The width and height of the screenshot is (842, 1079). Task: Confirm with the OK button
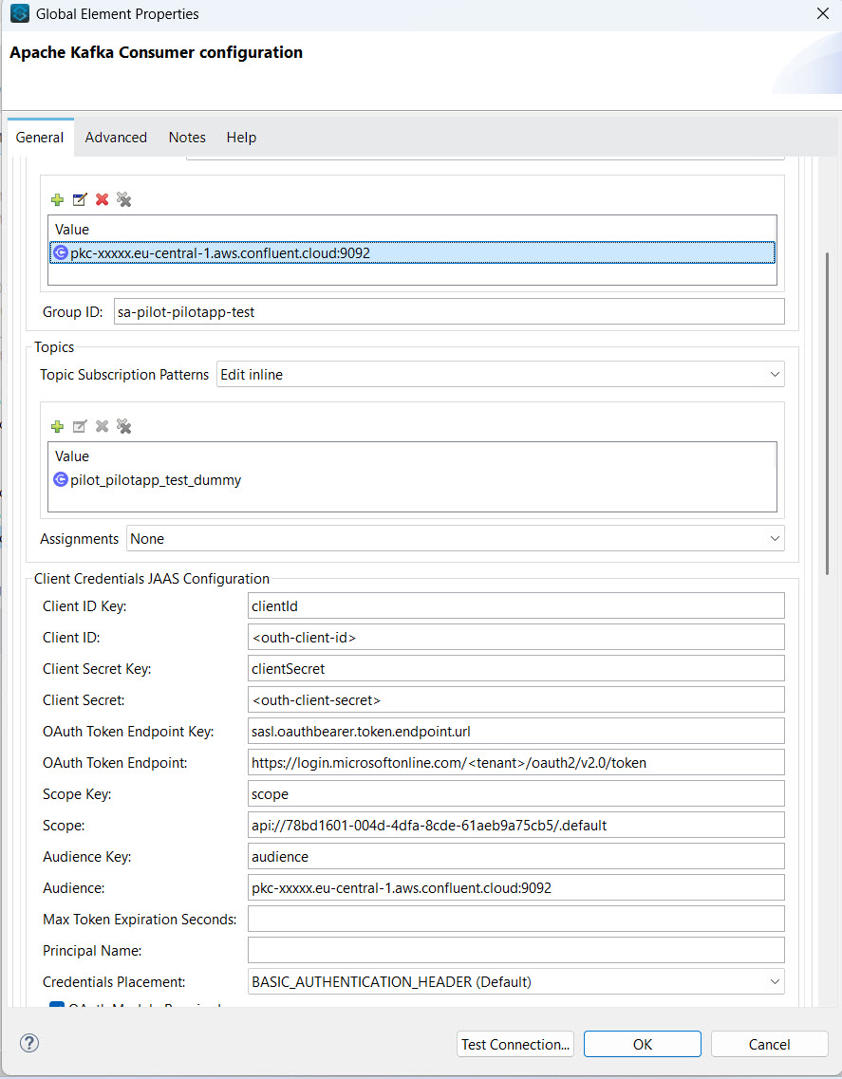tap(643, 1044)
